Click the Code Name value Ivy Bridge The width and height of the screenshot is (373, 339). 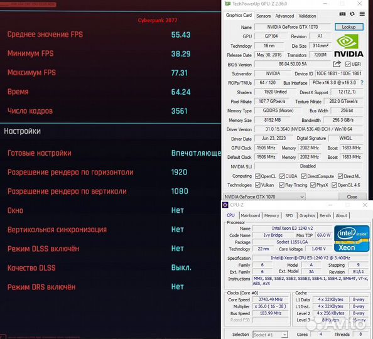click(273, 235)
